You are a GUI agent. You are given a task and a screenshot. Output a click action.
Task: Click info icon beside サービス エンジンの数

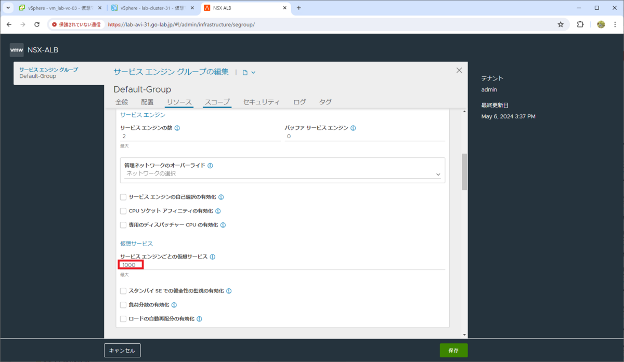point(177,128)
